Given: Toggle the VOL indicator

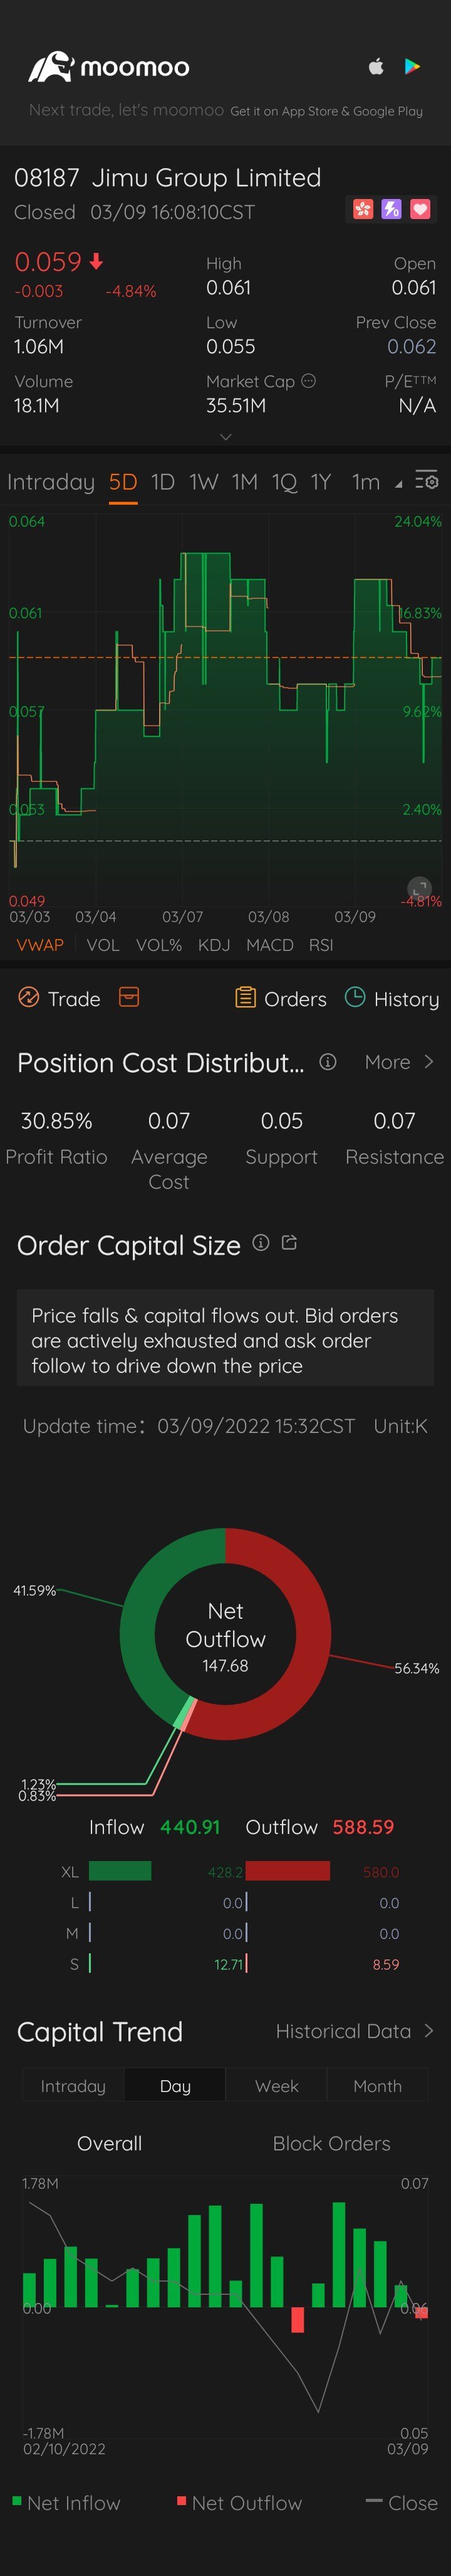Looking at the screenshot, I should [x=103, y=945].
